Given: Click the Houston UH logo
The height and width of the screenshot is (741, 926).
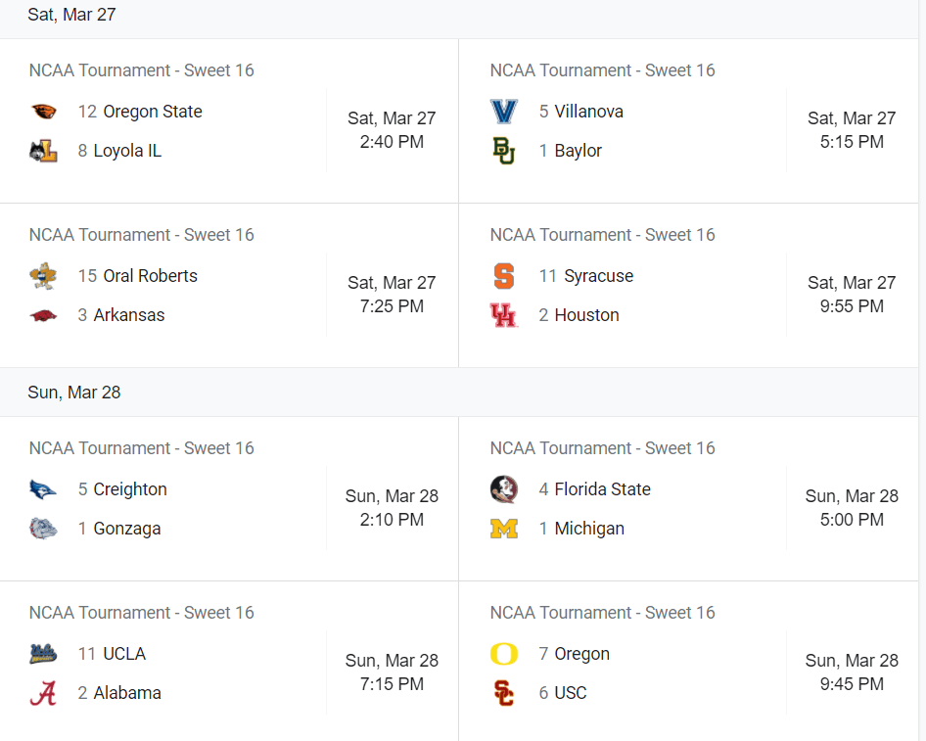Looking at the screenshot, I should tap(504, 315).
